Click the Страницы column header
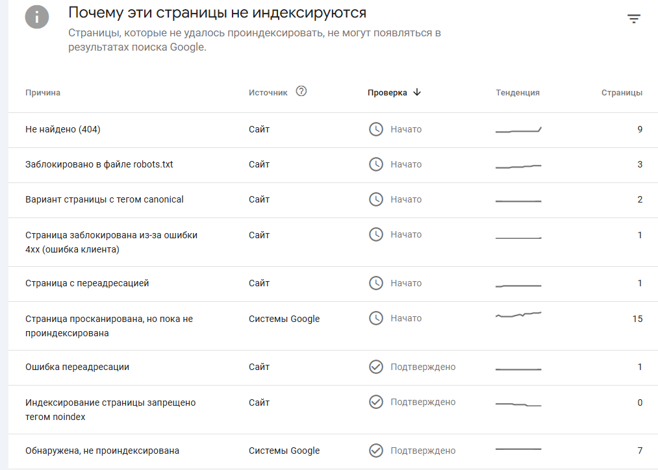The width and height of the screenshot is (658, 470). (622, 93)
